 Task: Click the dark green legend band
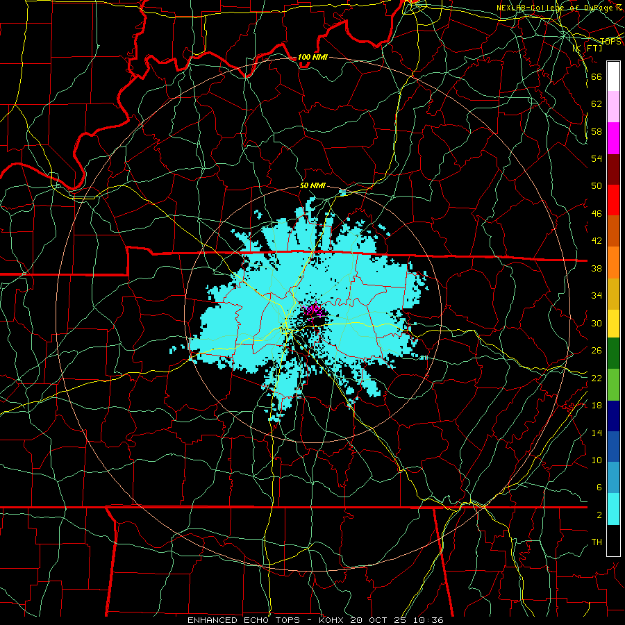(613, 353)
